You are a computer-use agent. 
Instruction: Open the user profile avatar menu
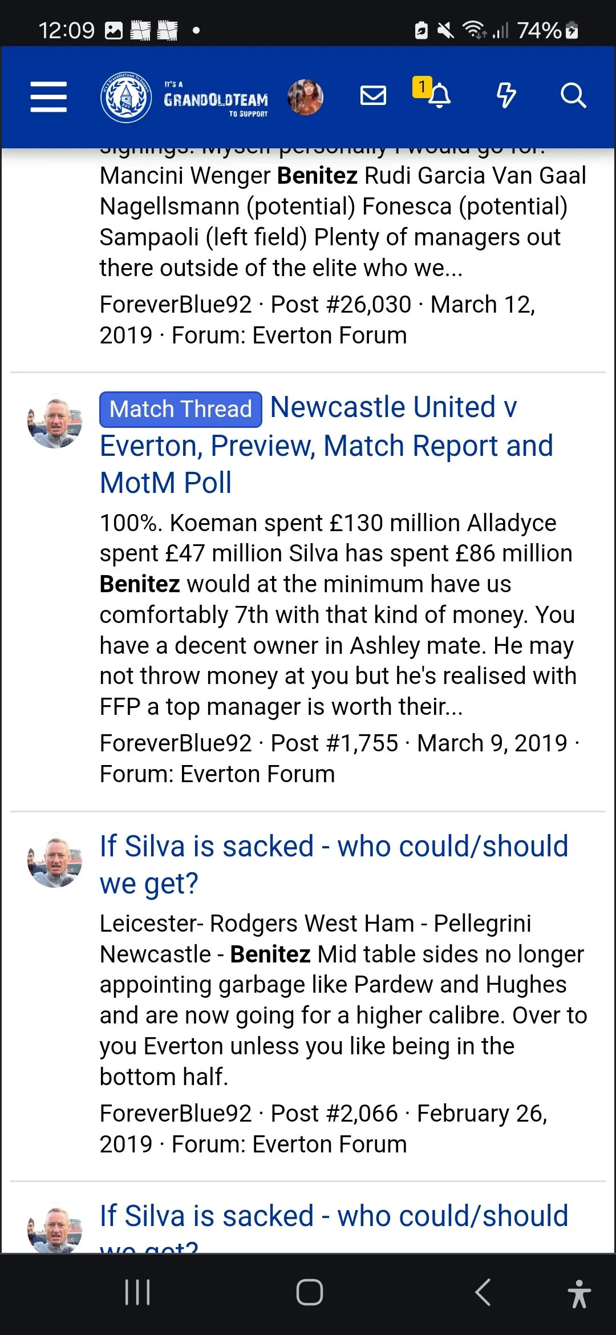(305, 97)
